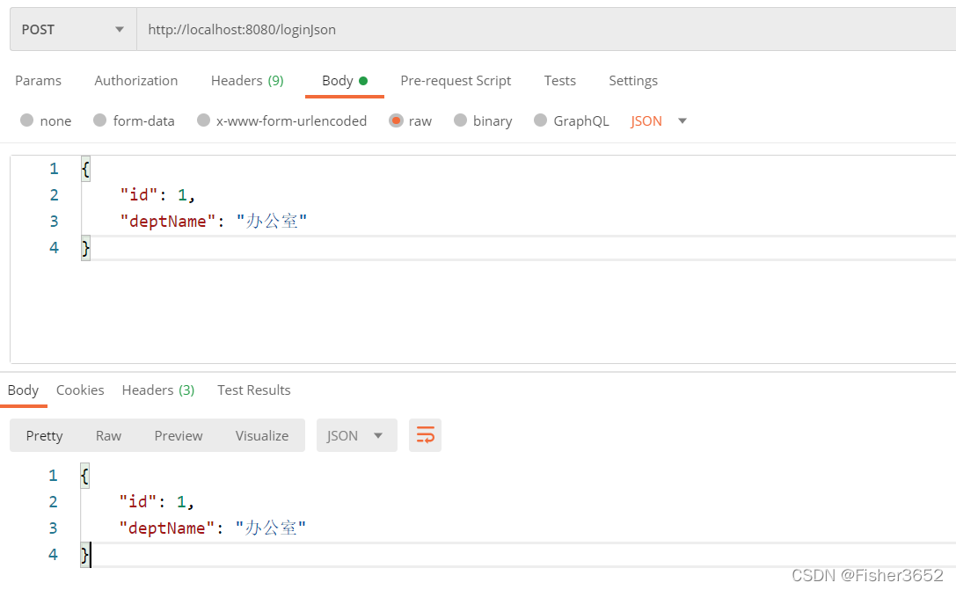Open the Authorization tab

136,81
